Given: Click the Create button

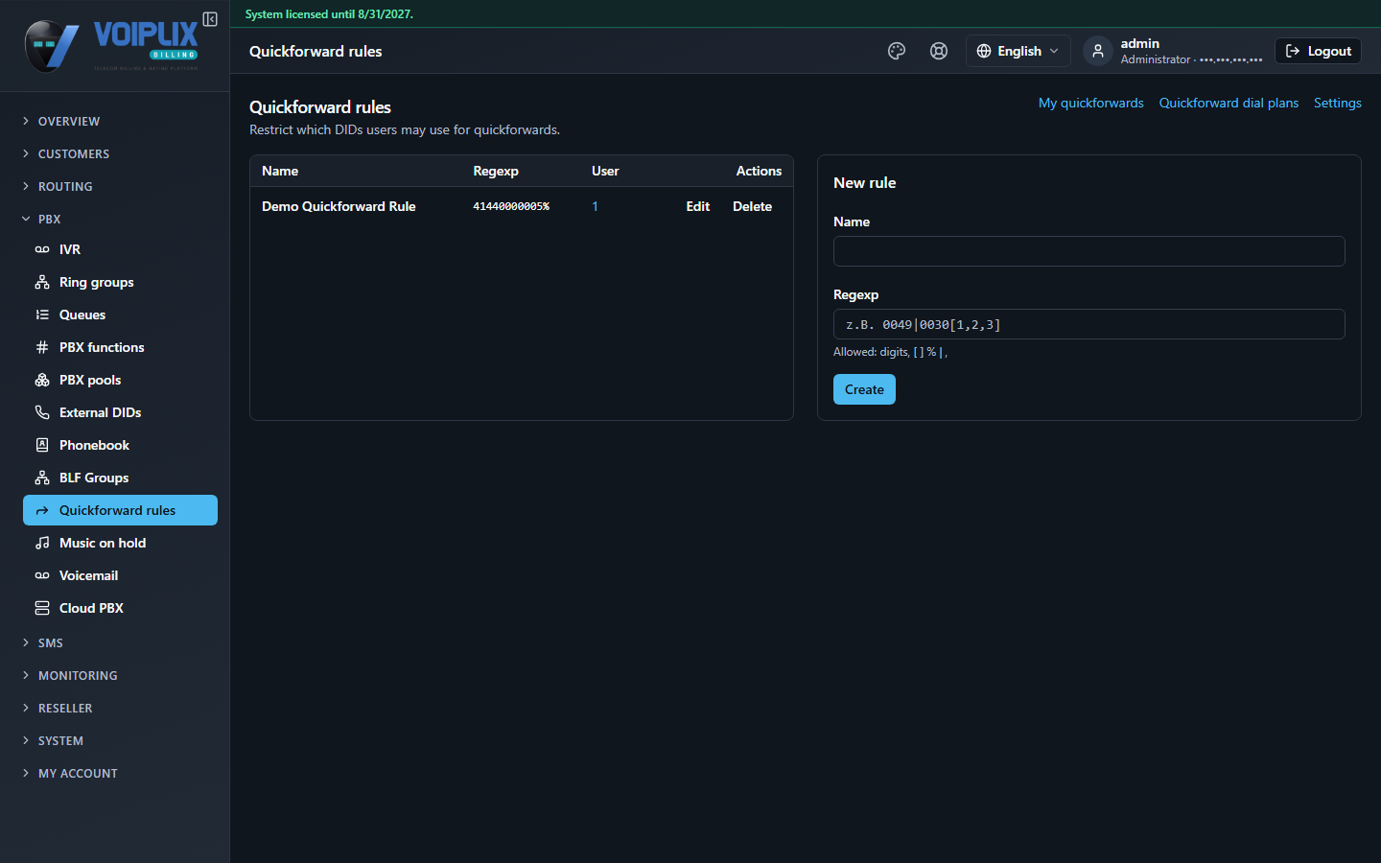Looking at the screenshot, I should point(864,389).
